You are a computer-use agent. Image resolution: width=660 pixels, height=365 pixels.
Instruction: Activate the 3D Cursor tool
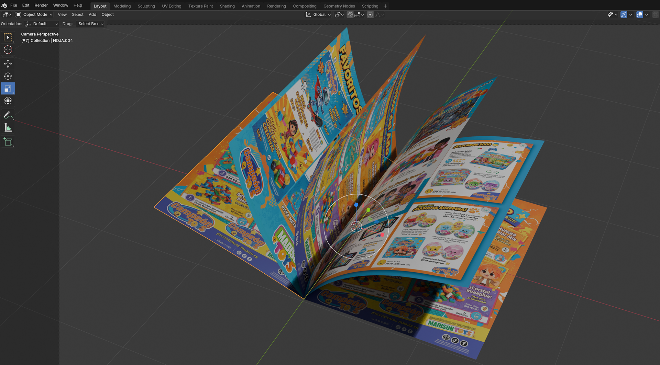coord(8,50)
